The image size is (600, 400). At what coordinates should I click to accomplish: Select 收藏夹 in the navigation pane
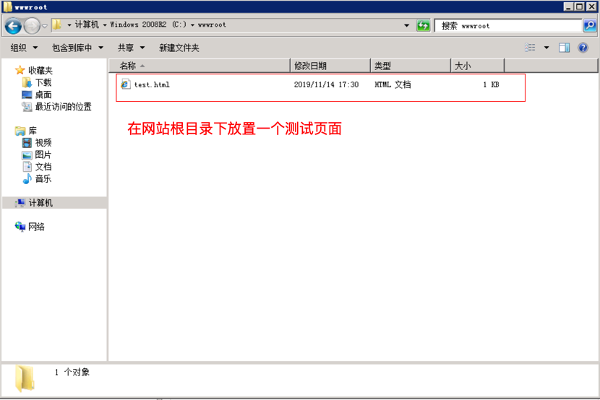40,70
